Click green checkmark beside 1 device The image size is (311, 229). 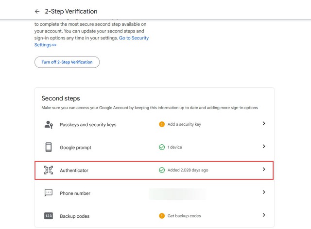162,147
